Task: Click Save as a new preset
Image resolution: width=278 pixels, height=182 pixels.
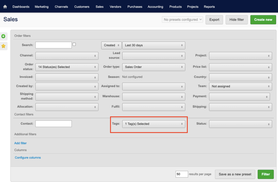Action: coord(235,174)
